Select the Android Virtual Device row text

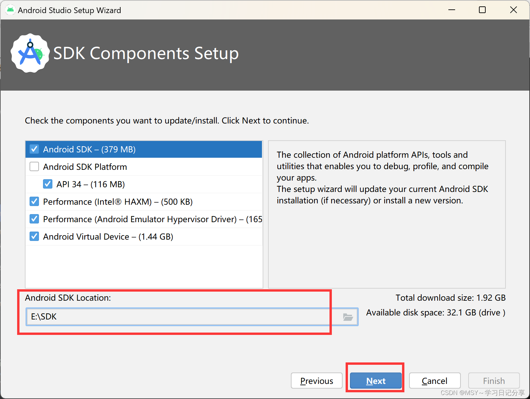click(x=108, y=237)
